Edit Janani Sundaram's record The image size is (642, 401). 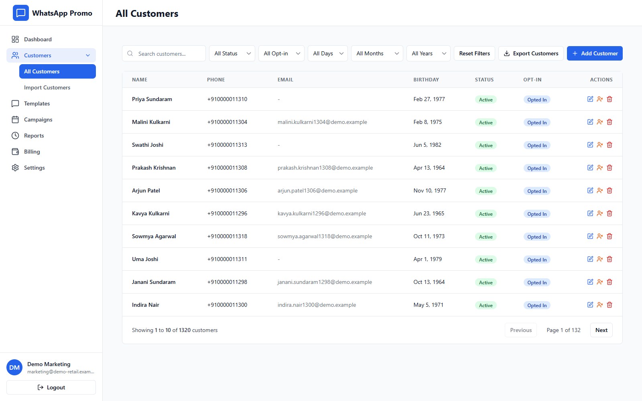click(x=590, y=282)
